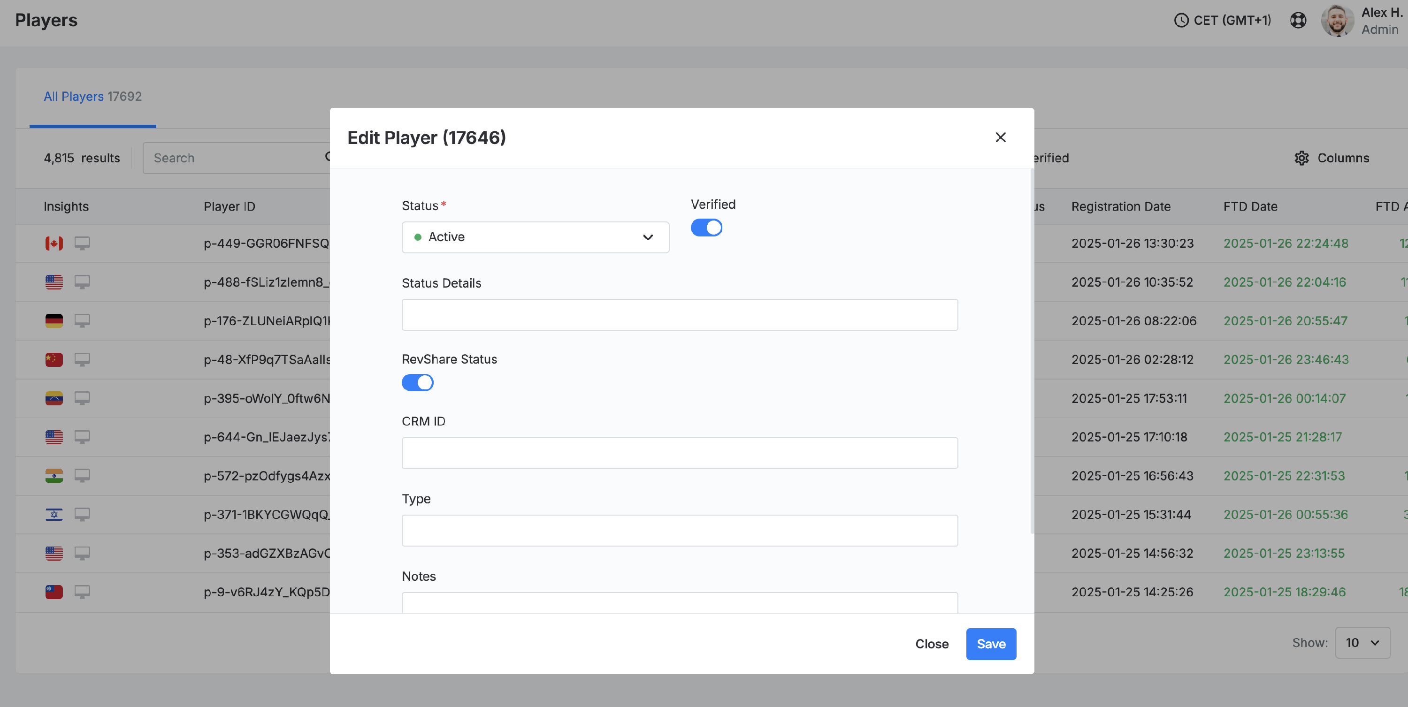Viewport: 1408px width, 707px height.
Task: Open the help lifebuoy icon in header
Action: pos(1298,20)
